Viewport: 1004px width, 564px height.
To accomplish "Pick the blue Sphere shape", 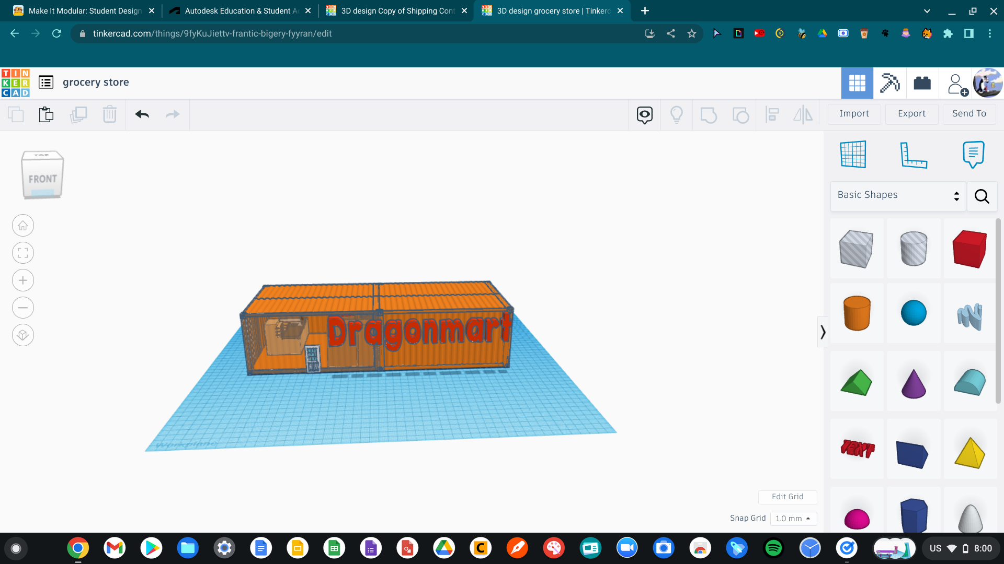I will pyautogui.click(x=914, y=313).
